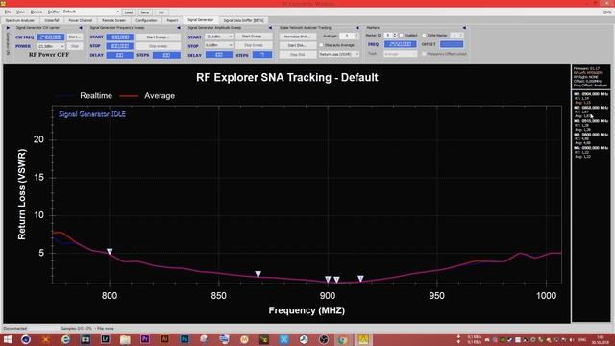This screenshot has height=346, width=615.
Task: Open Adobe Photoshop from taskbar
Action: pos(184,339)
